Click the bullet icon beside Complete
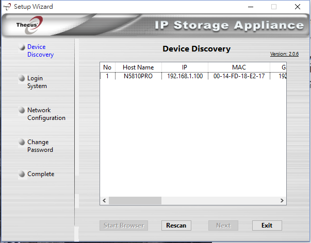The width and height of the screenshot is (311, 243). 22,174
